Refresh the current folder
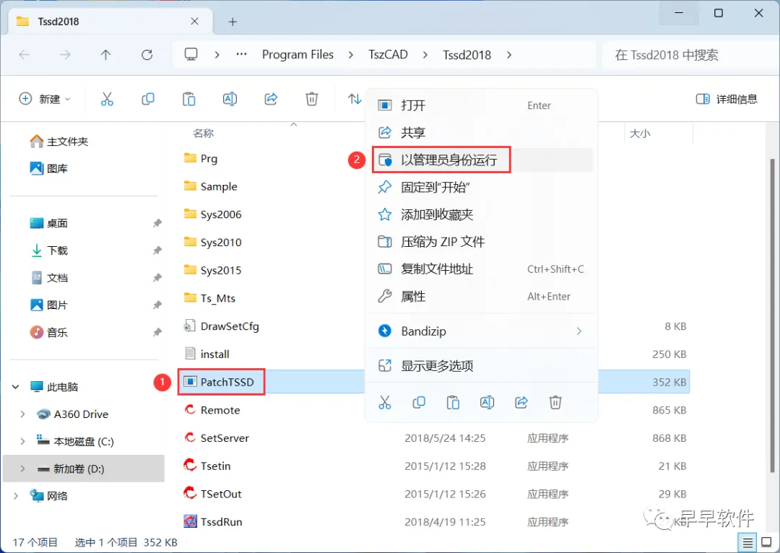Screen dimensions: 780x553 (x=147, y=55)
